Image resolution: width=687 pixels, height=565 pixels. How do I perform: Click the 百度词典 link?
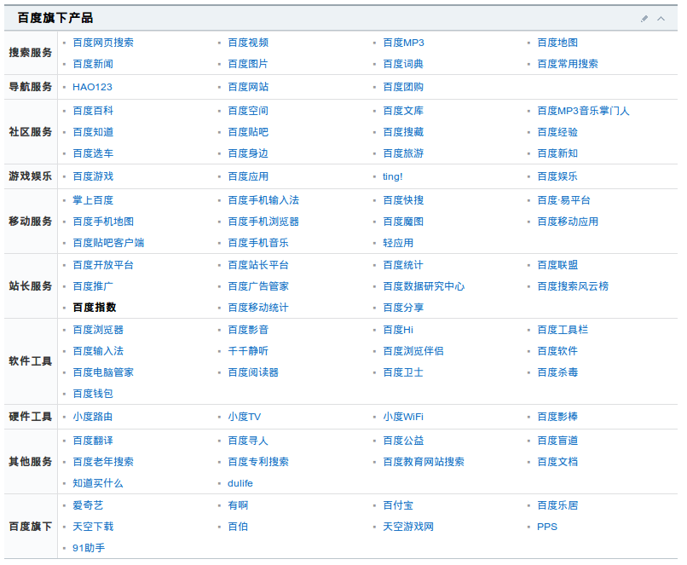pyautogui.click(x=403, y=64)
